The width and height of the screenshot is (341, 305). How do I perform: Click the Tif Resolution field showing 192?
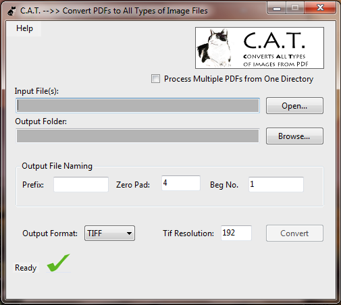click(236, 233)
